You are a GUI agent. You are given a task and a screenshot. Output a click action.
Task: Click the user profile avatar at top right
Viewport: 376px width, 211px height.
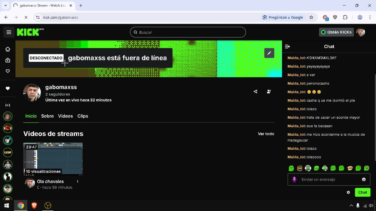[360, 32]
